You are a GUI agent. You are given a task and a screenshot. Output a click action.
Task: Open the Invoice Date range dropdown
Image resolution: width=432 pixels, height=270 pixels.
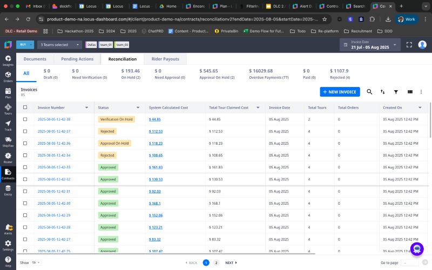click(370, 45)
